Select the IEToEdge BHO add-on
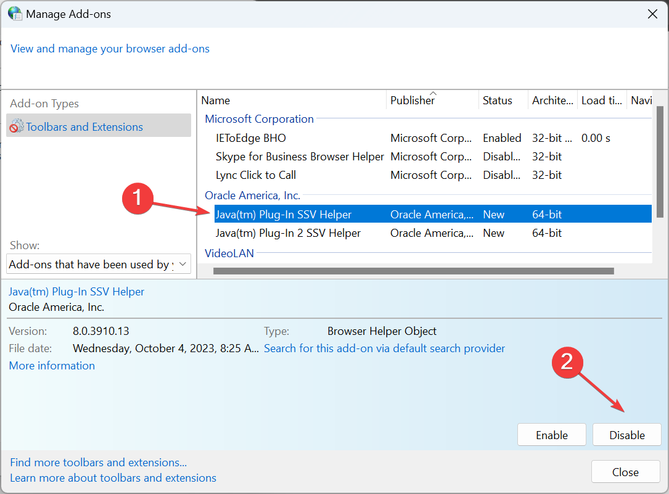This screenshot has width=669, height=494. coord(251,138)
